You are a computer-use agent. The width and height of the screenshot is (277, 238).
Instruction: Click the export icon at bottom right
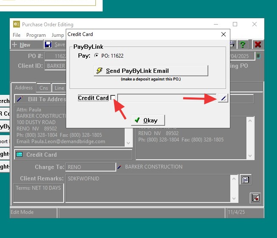pos(255,198)
